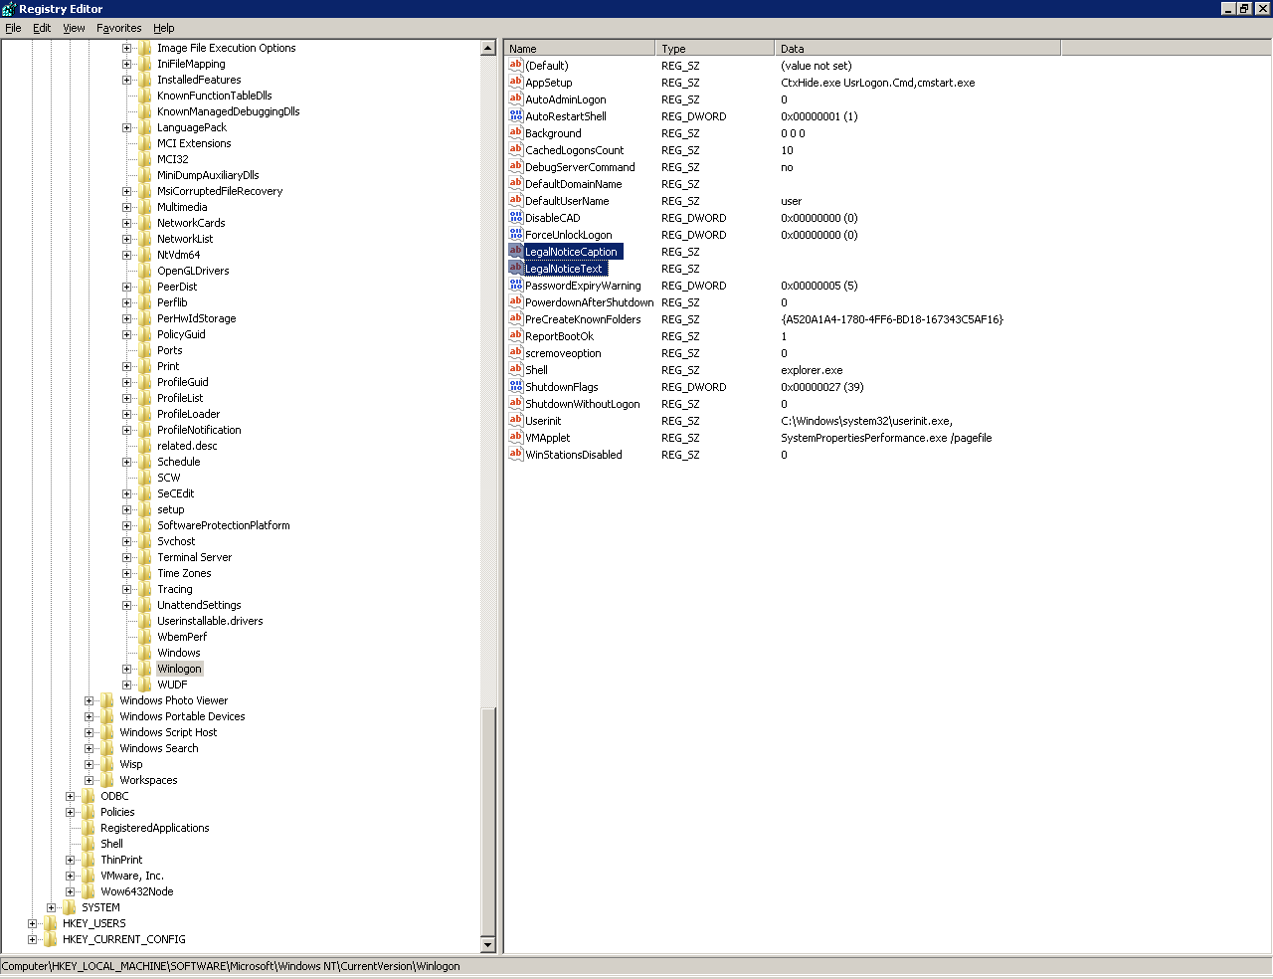1273x979 pixels.
Task: Sort values by the Name column header
Action: [580, 48]
